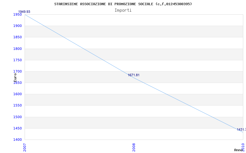Click the 2010 x-axis year label
Viewport: 246px width, 153px height.
pyautogui.click(x=243, y=147)
